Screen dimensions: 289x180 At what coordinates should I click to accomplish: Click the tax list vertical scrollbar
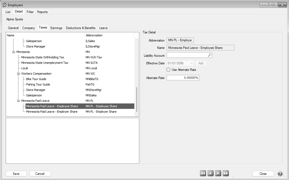(137, 99)
